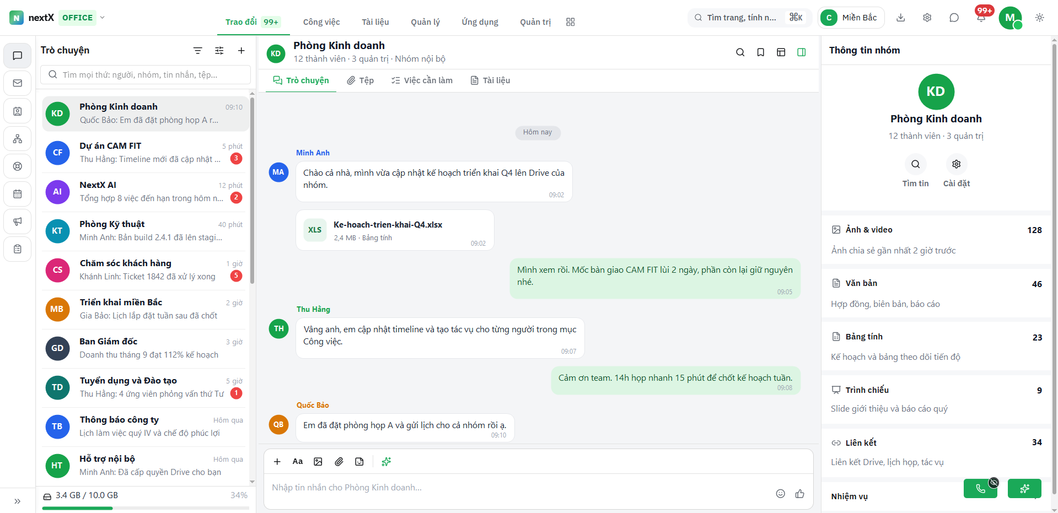This screenshot has height=513, width=1058.
Task: Open the organization chart sidebar icon
Action: click(x=18, y=139)
